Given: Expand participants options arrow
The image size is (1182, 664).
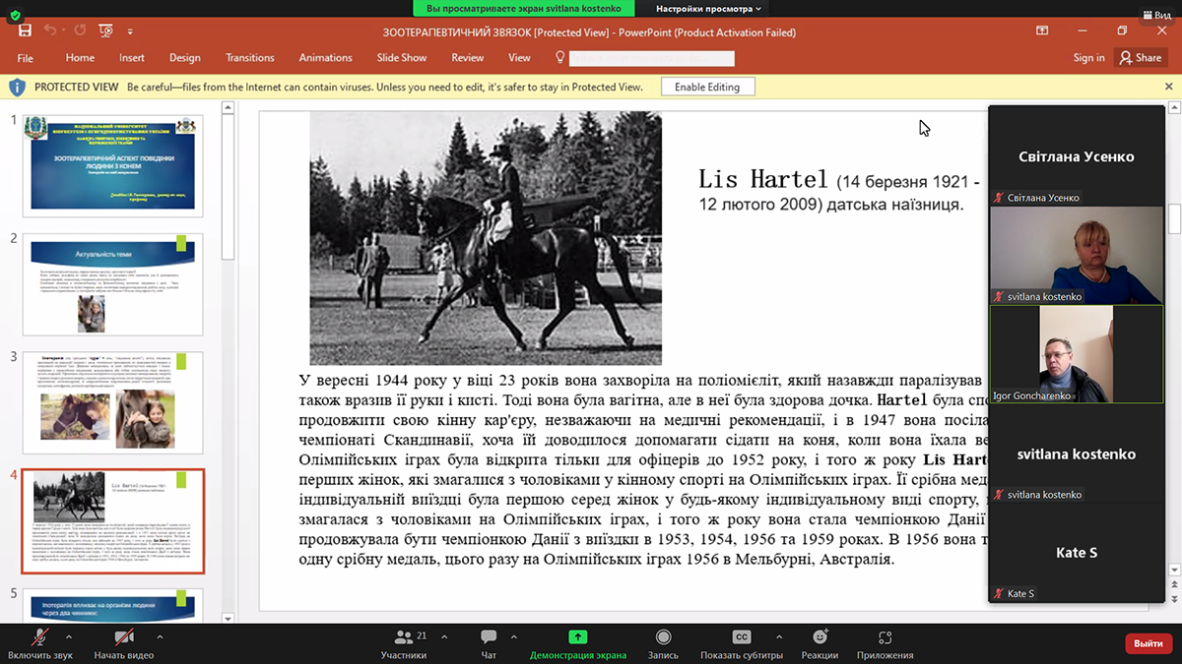Looking at the screenshot, I should [444, 636].
